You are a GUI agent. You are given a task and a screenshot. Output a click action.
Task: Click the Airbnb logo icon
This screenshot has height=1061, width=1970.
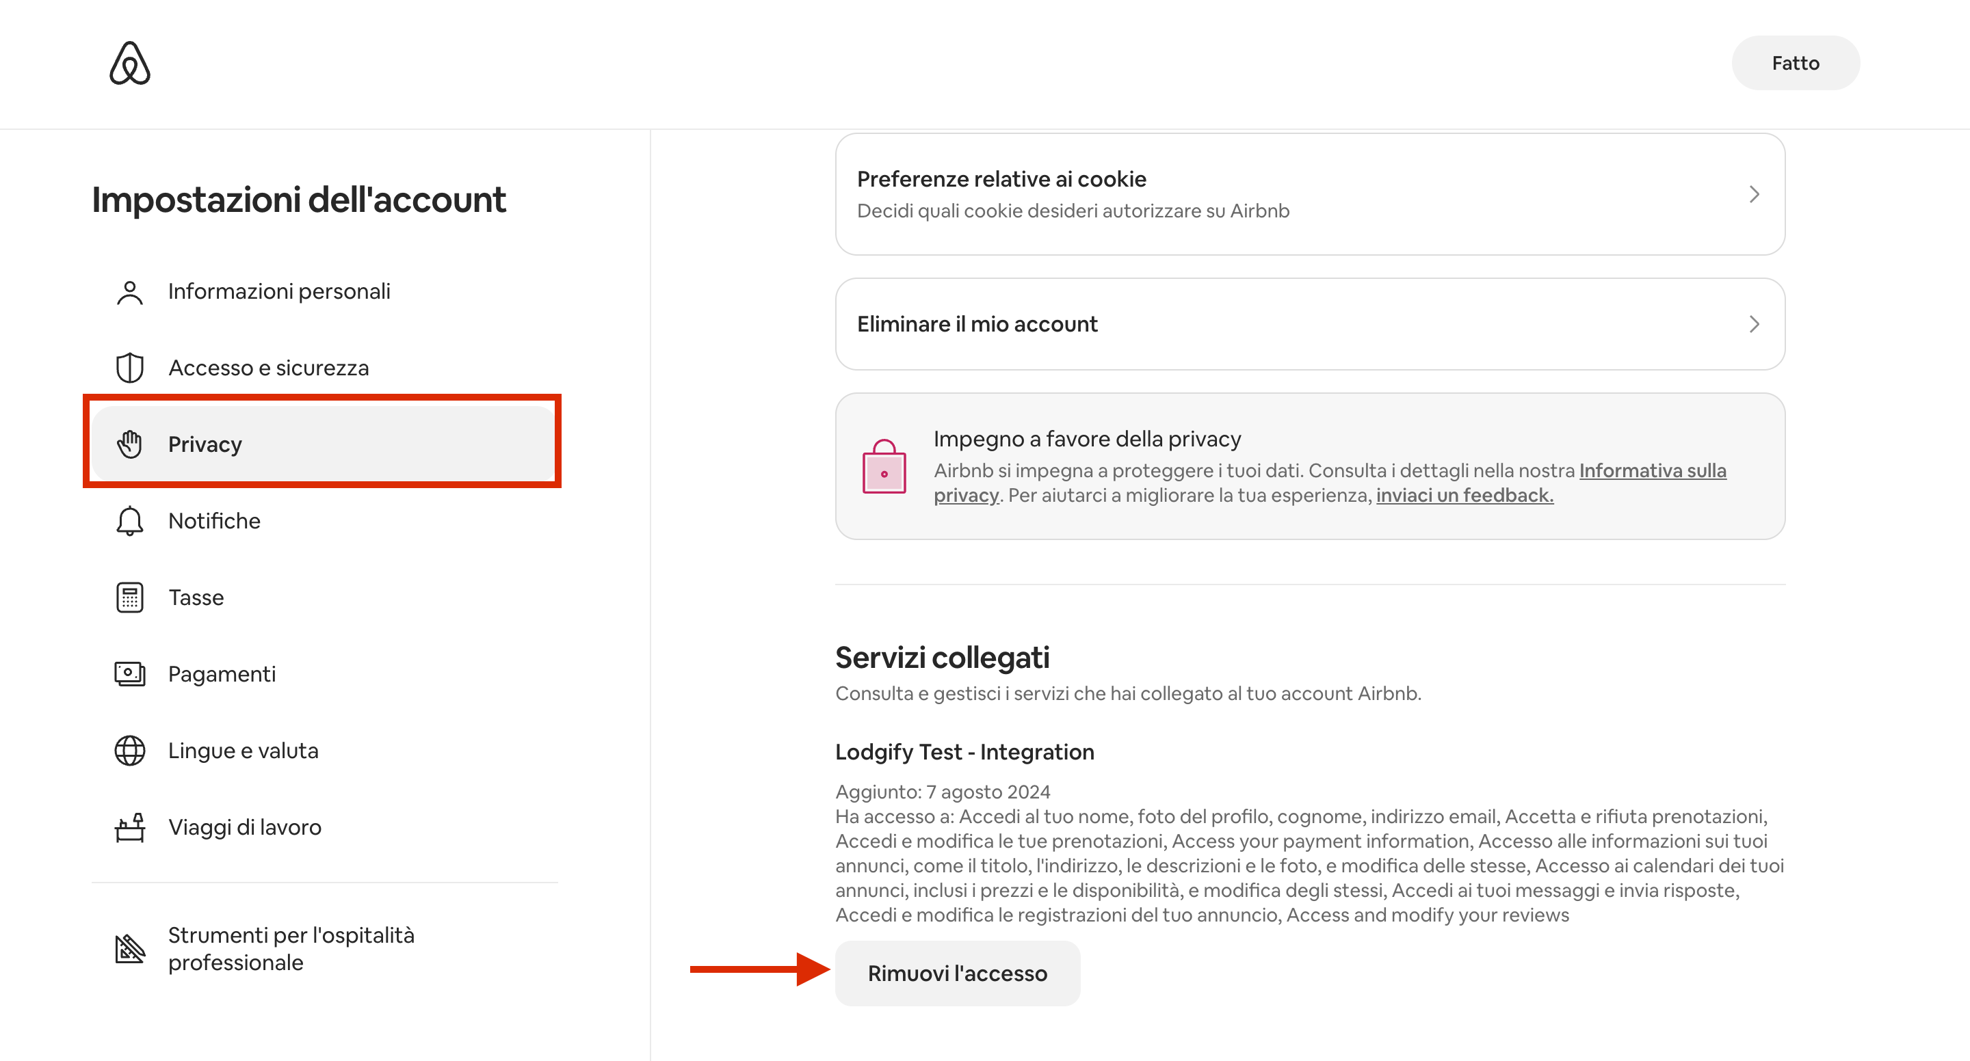pos(130,63)
